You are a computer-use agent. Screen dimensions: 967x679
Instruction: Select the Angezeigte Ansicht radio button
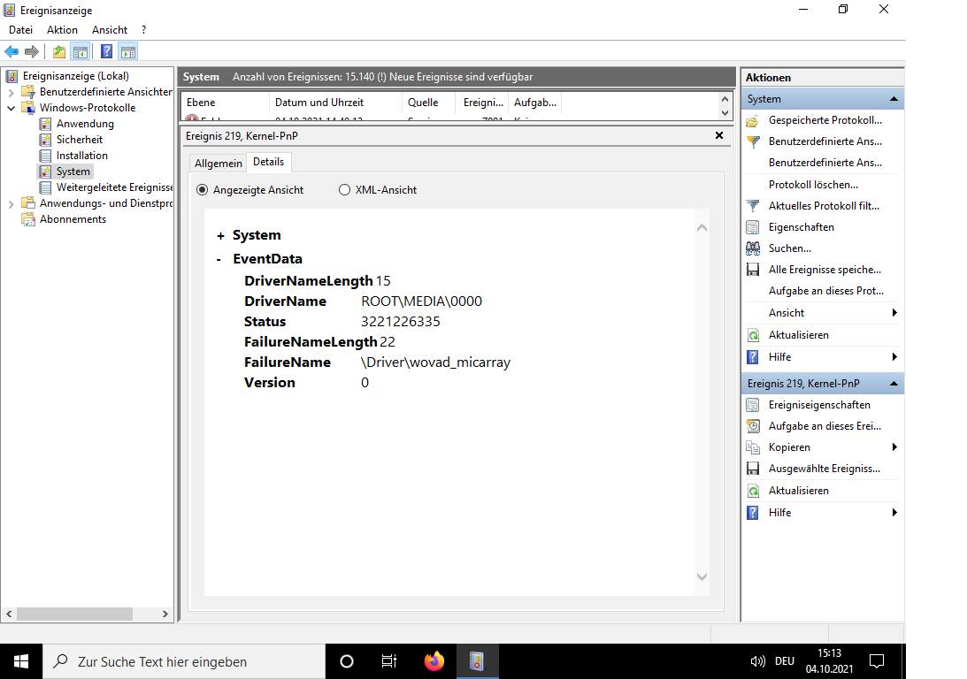(203, 189)
